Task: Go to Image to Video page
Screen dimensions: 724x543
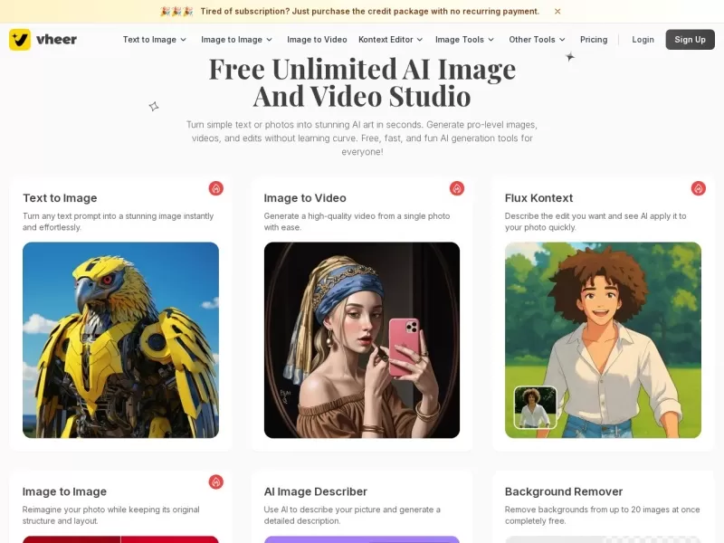Action: point(317,40)
